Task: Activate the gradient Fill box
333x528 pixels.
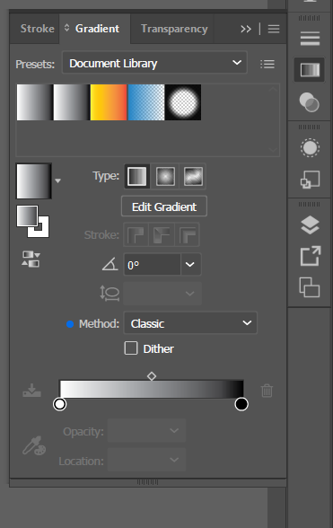Action: (27, 216)
